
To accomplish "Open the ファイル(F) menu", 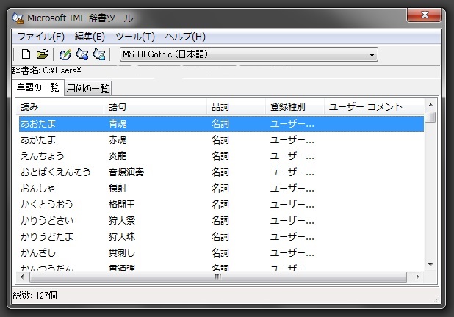I will tap(41, 37).
